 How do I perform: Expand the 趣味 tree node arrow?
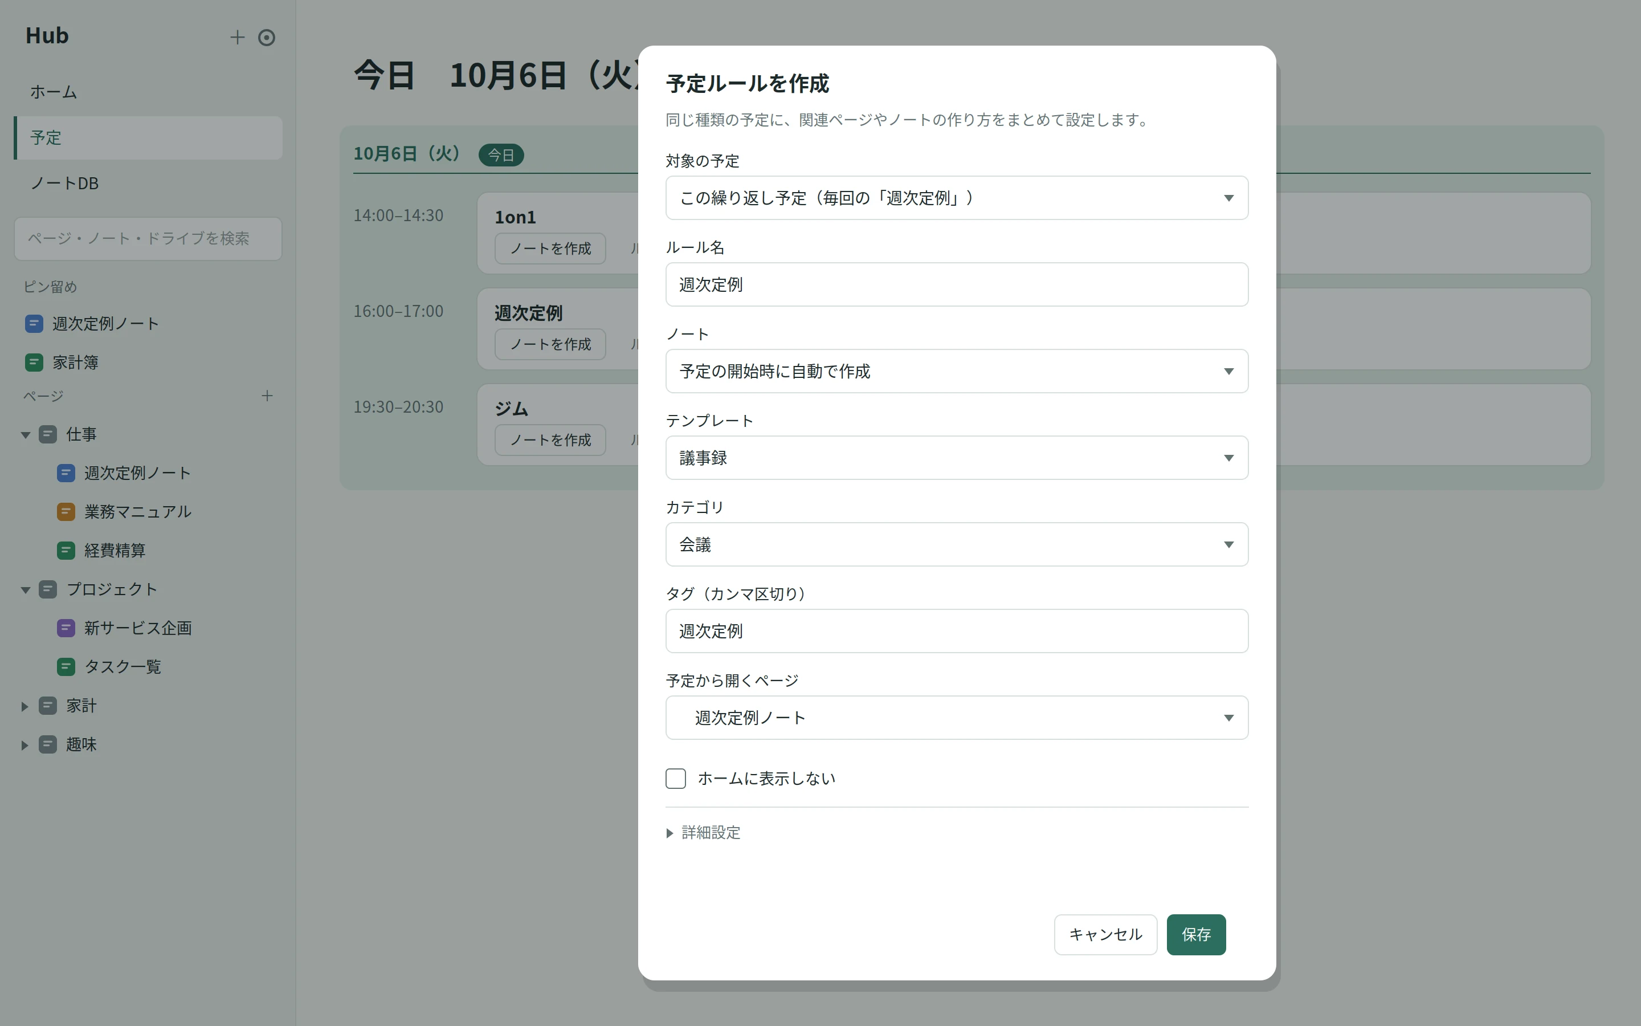pyautogui.click(x=25, y=745)
